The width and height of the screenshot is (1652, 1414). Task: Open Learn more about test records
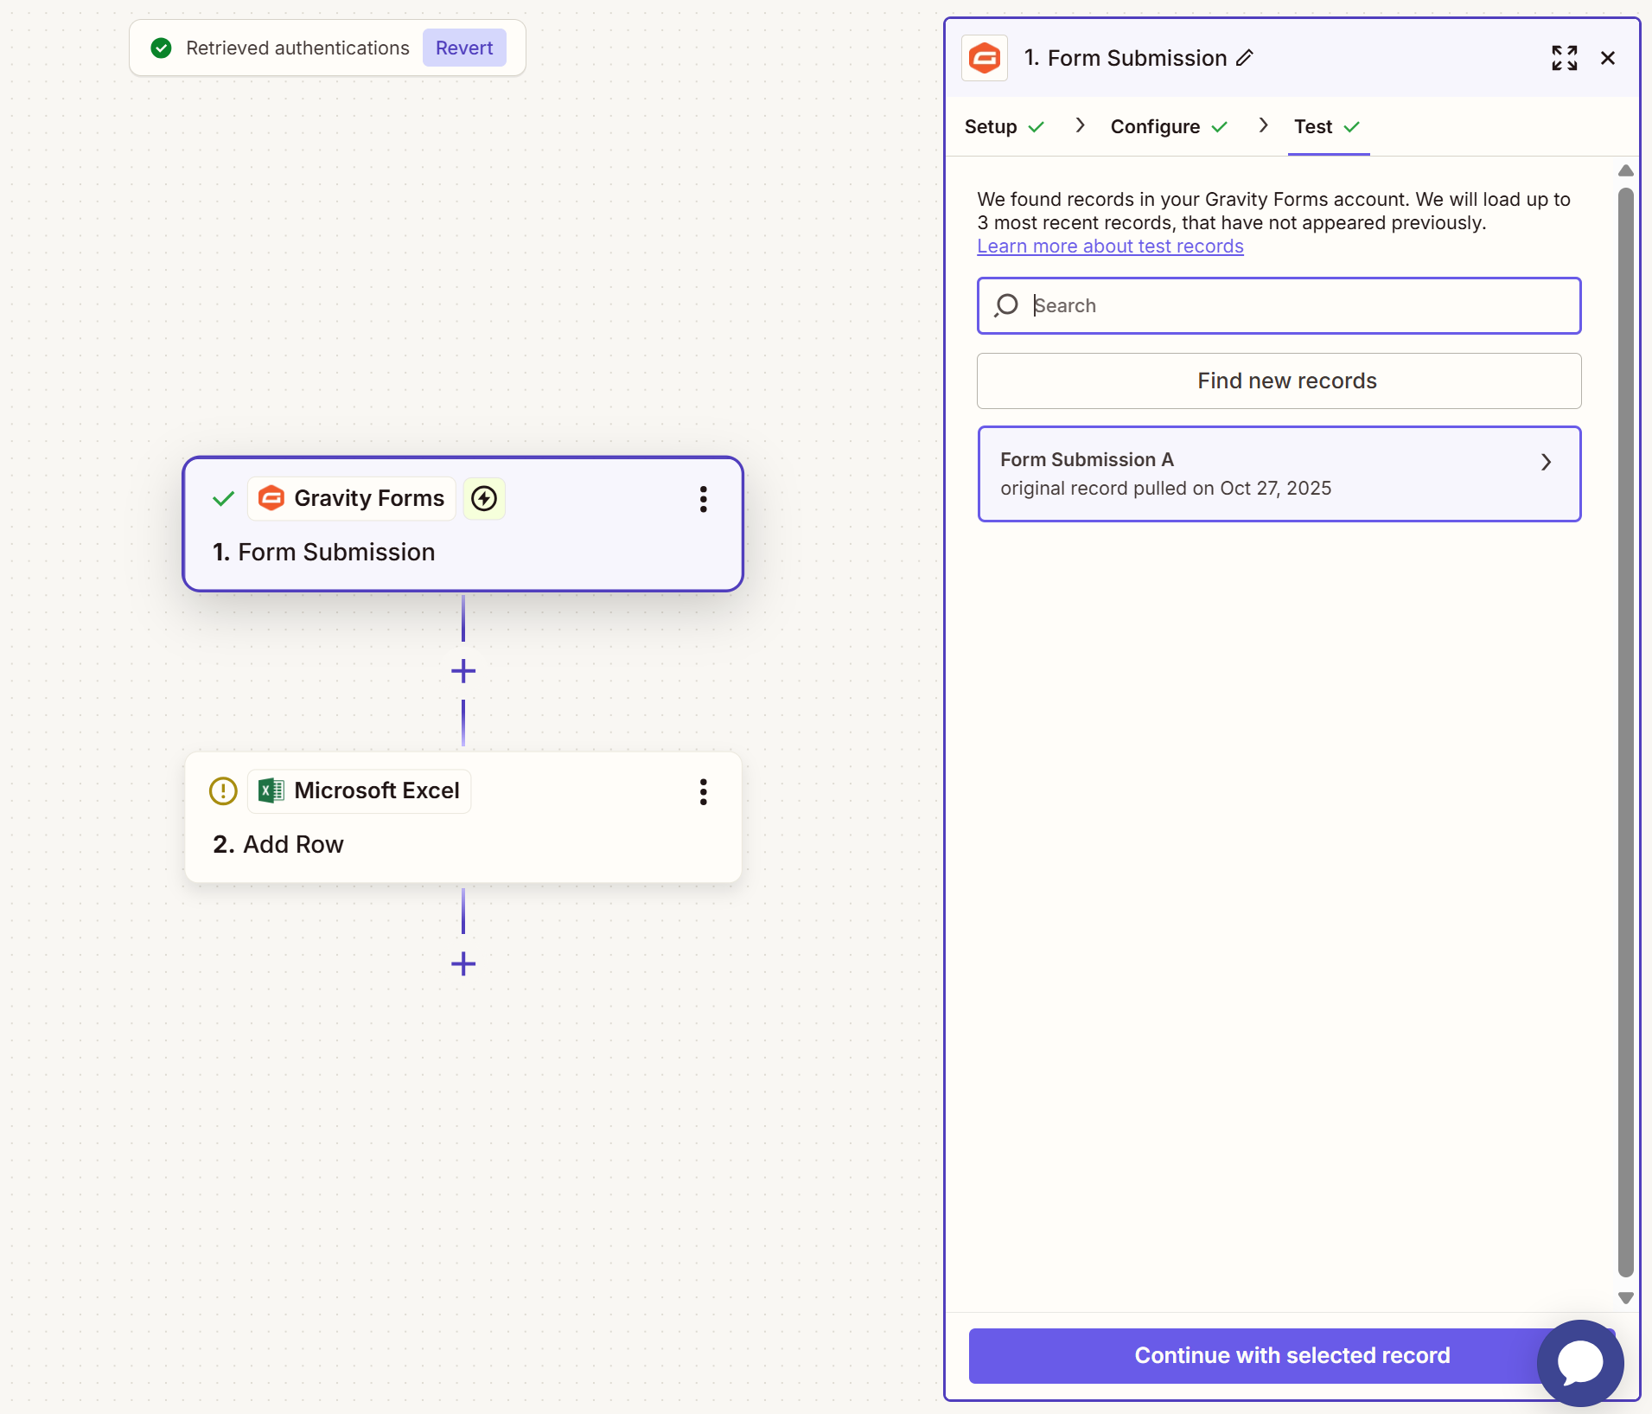(1110, 246)
